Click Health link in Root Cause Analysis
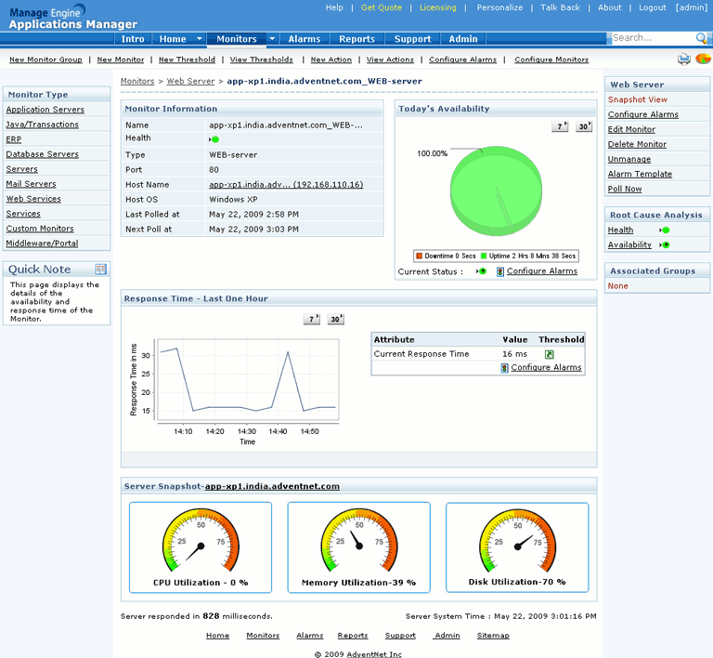This screenshot has width=713, height=658. click(620, 230)
